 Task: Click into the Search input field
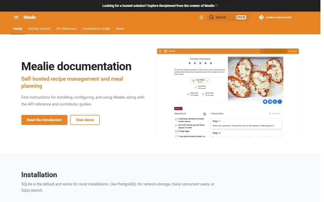click(x=228, y=17)
